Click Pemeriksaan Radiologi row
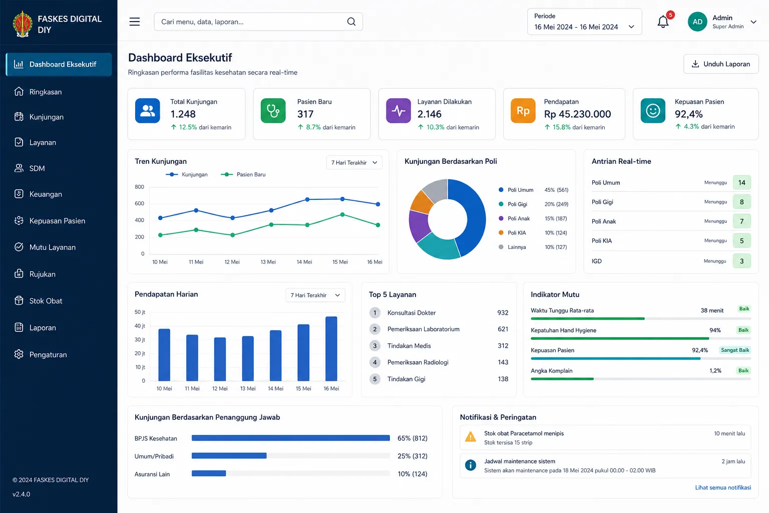 439,362
